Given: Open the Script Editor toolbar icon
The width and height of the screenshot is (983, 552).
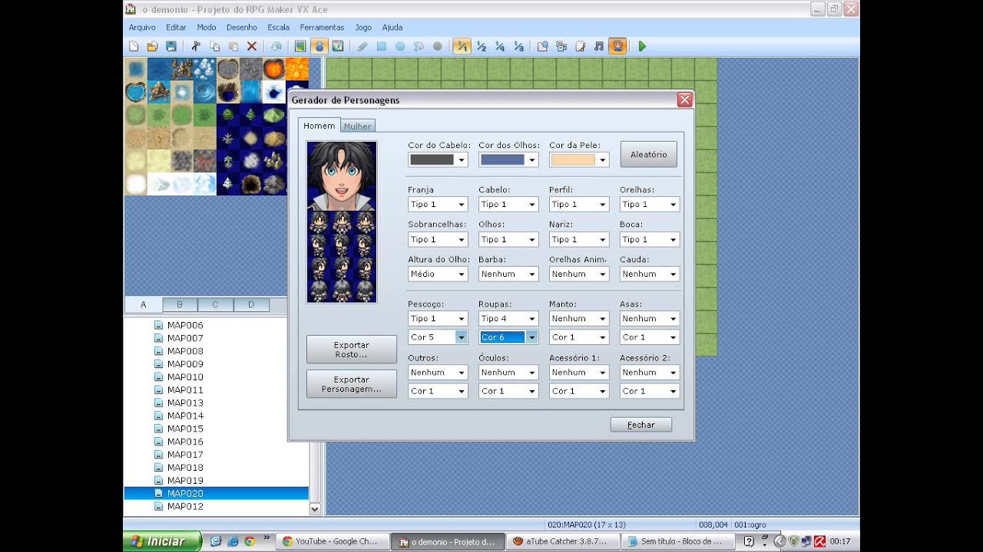Looking at the screenshot, I should click(x=580, y=47).
